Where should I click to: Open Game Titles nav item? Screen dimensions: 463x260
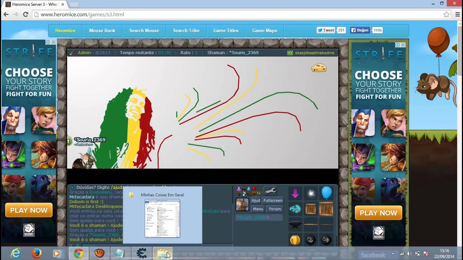pyautogui.click(x=226, y=31)
